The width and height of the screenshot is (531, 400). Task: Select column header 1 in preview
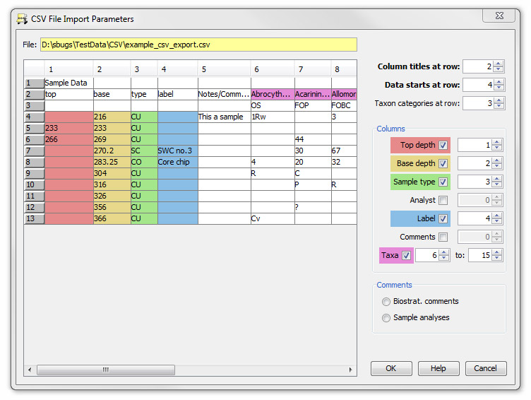click(x=68, y=69)
